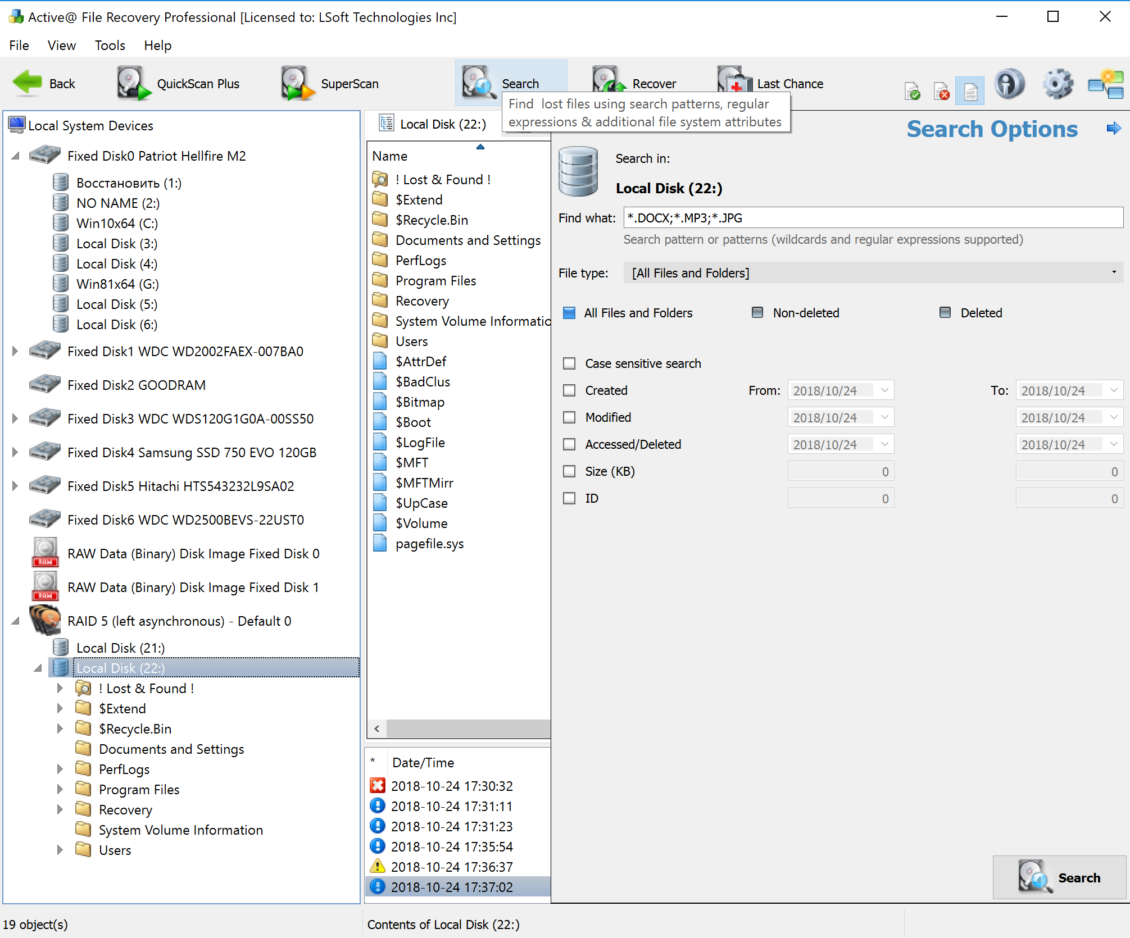
Task: Select Win10x64 (C:) volume
Action: tap(117, 224)
